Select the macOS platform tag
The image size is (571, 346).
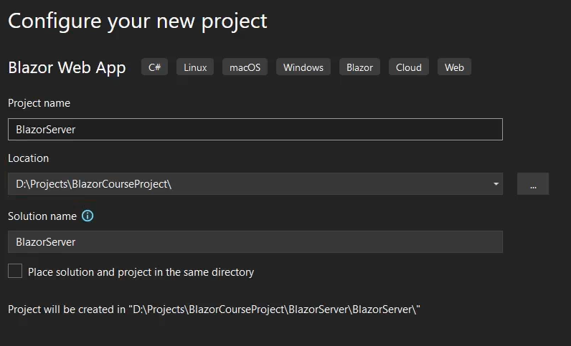click(245, 67)
